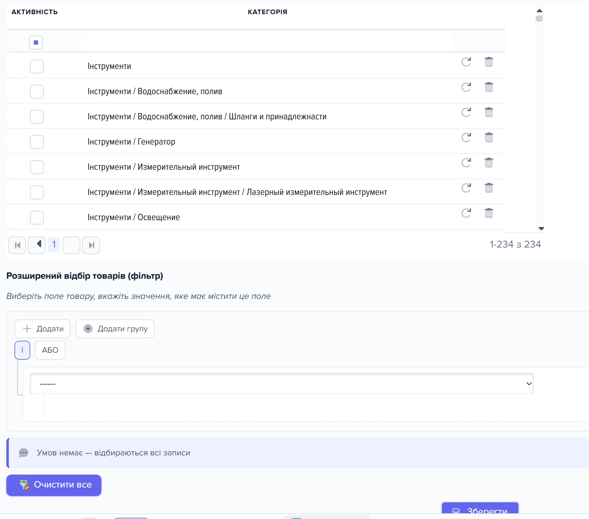Refresh the Інструменти / Генератор row
589x519 pixels.
pos(466,138)
